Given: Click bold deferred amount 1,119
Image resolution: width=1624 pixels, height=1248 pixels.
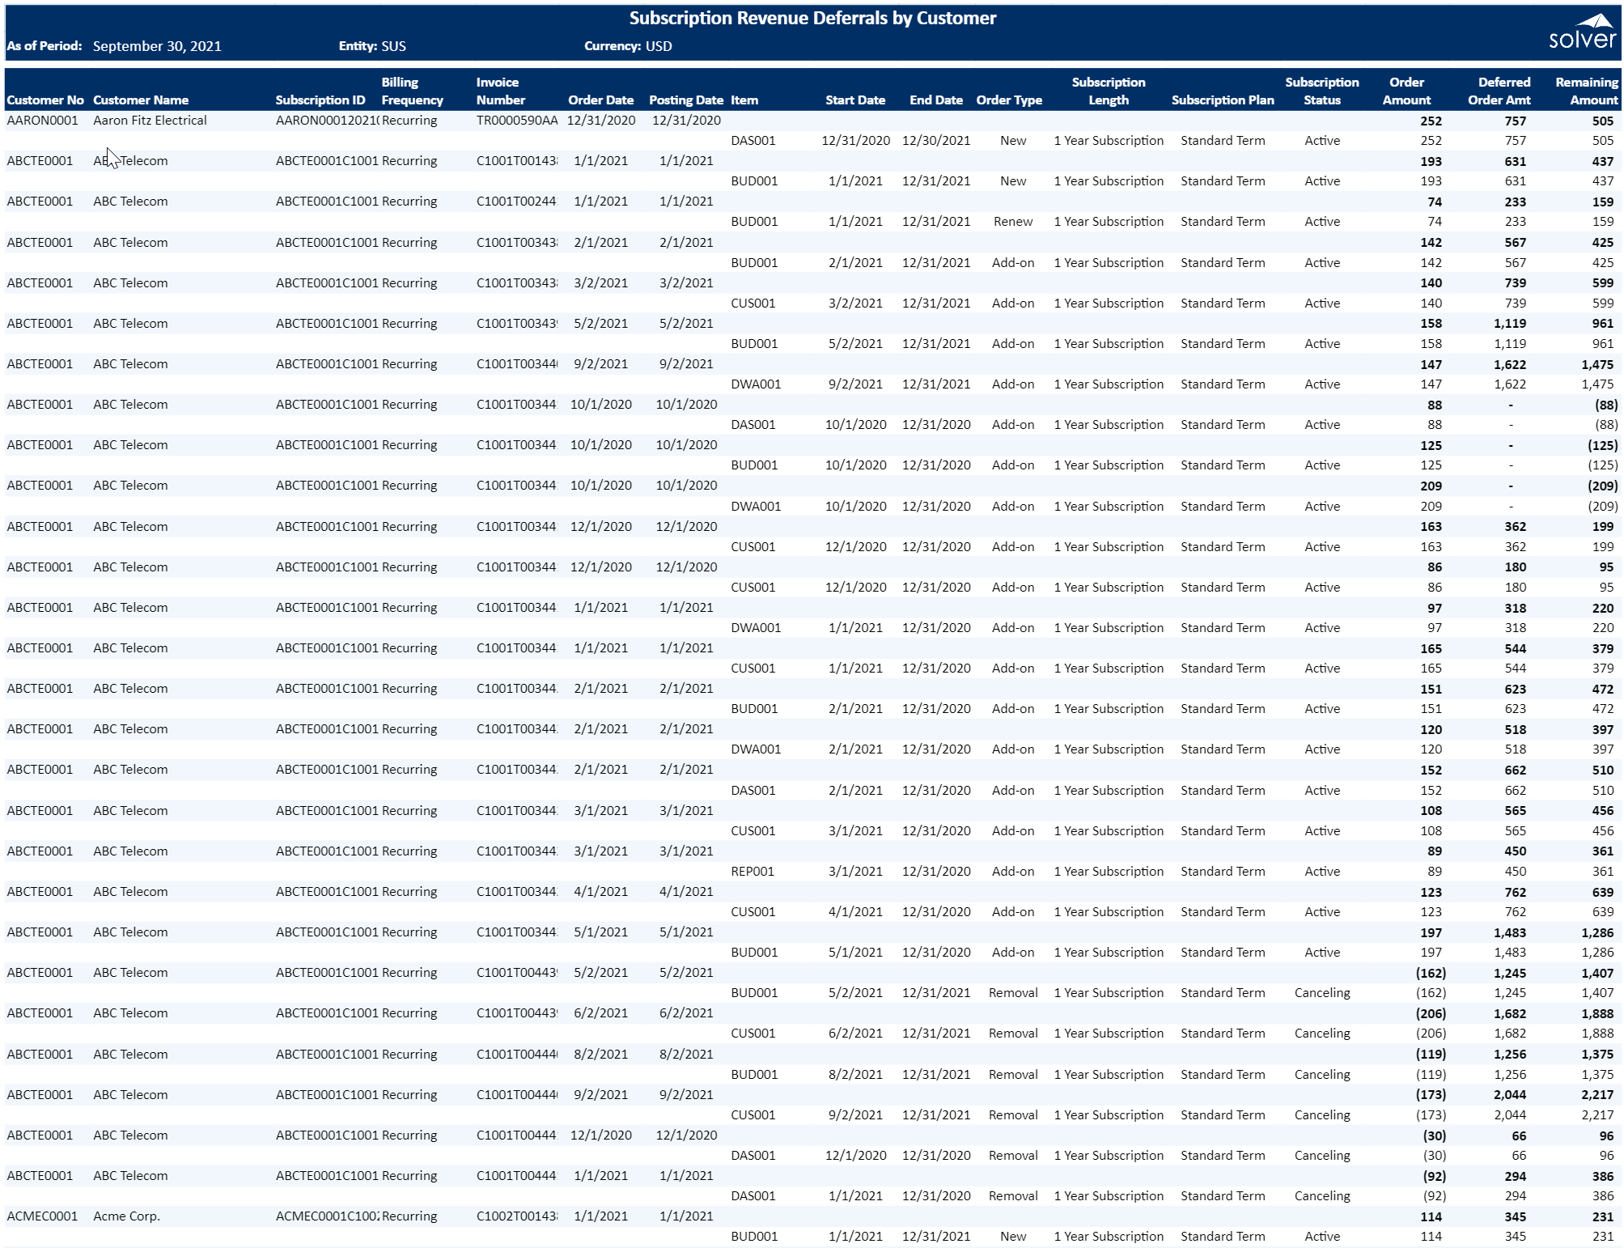Looking at the screenshot, I should [1510, 324].
